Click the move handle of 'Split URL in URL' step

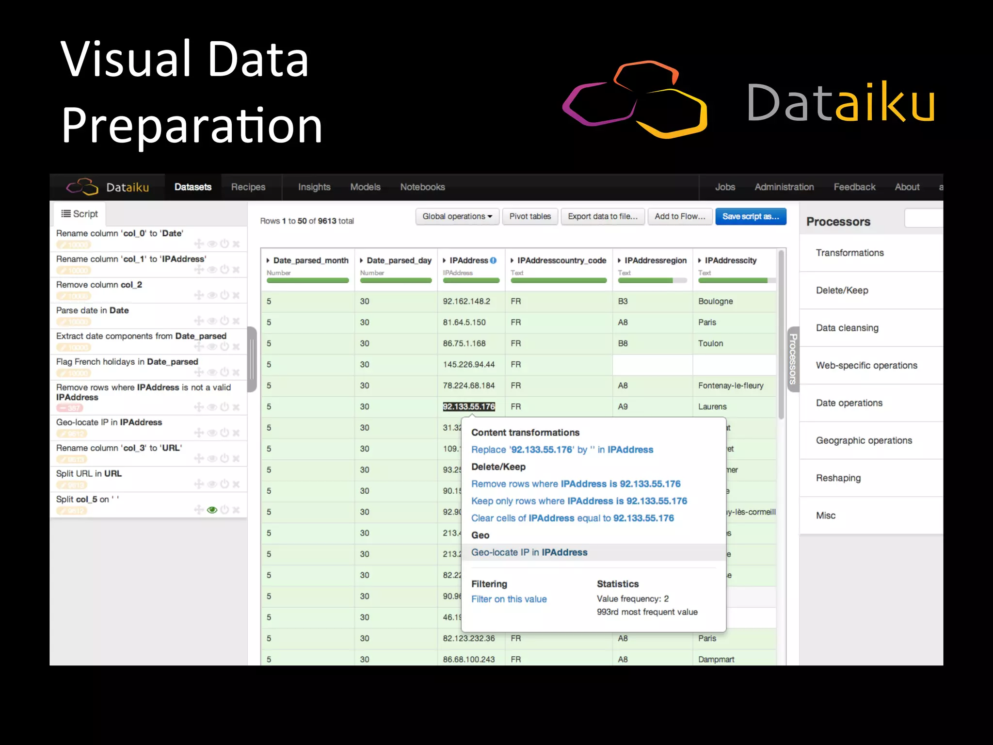[199, 484]
